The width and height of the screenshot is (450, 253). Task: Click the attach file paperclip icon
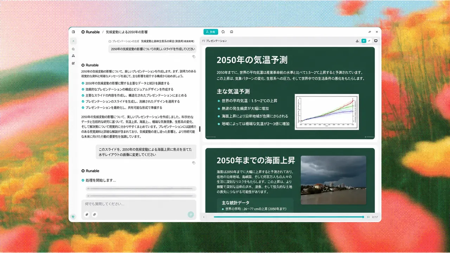coord(86,214)
